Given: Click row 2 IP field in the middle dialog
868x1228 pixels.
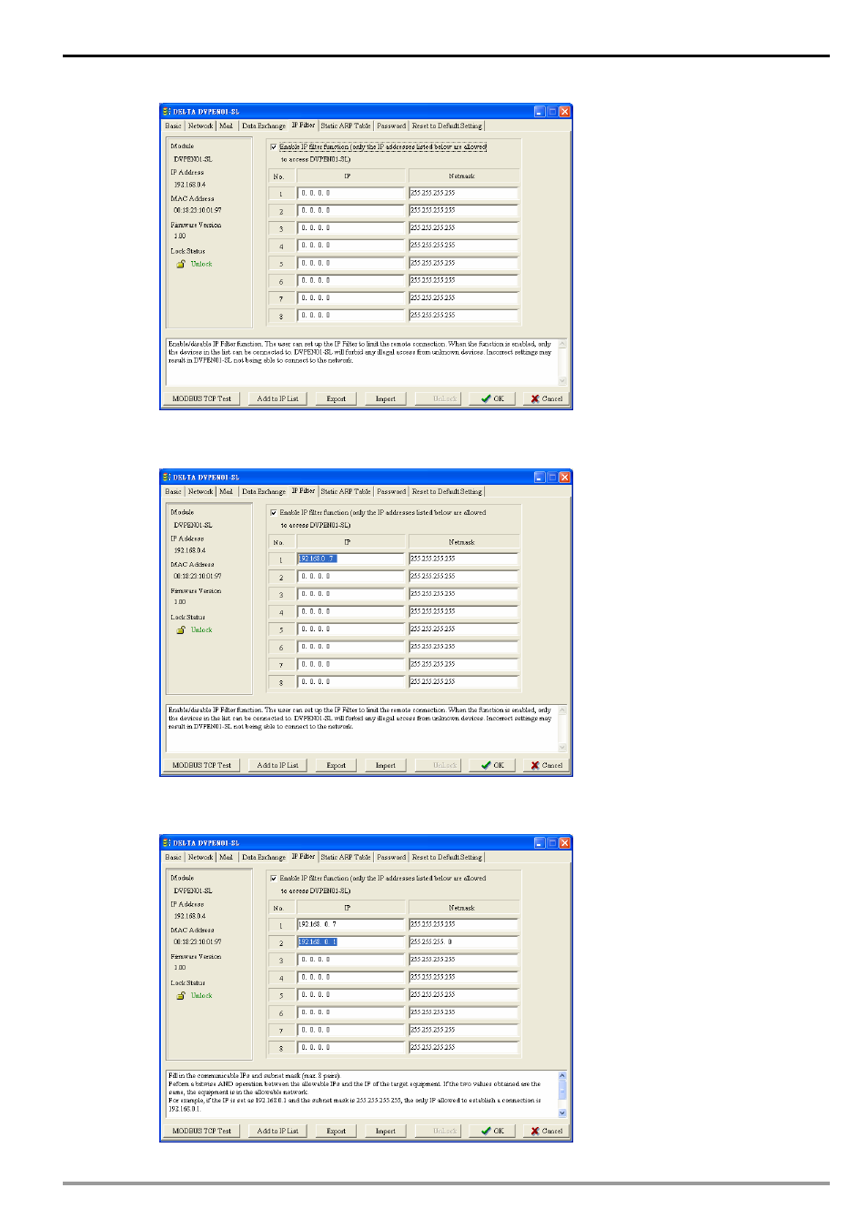Looking at the screenshot, I should [350, 577].
